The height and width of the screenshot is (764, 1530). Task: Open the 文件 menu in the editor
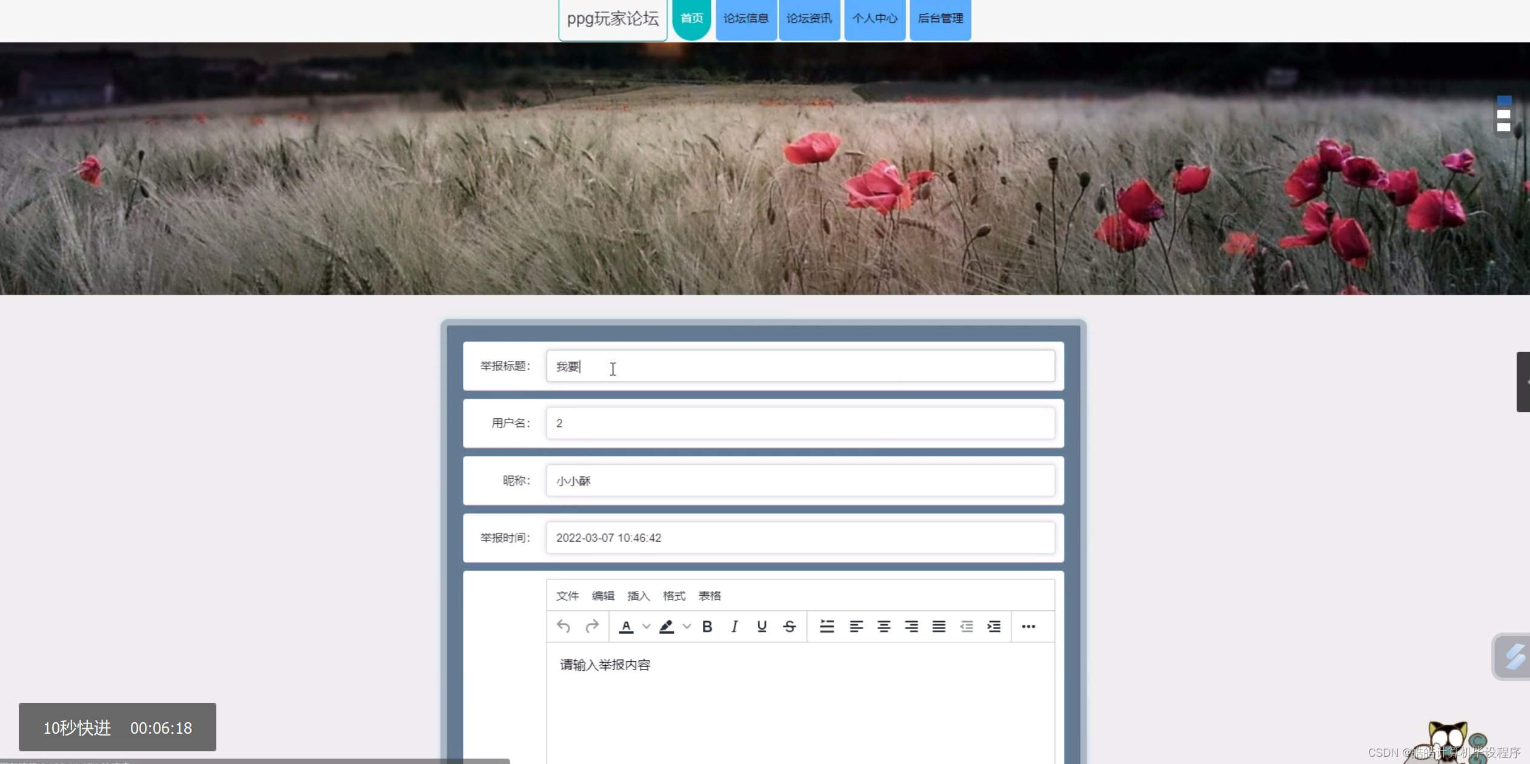(567, 596)
